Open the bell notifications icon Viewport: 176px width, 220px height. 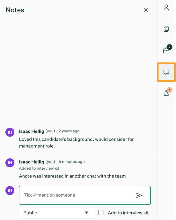pos(166,93)
